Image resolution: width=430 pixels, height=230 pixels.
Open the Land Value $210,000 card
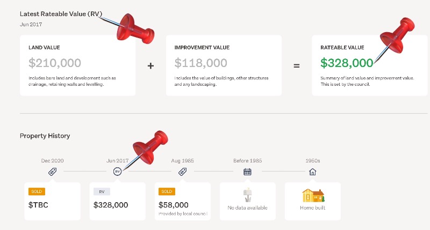pyautogui.click(x=77, y=65)
